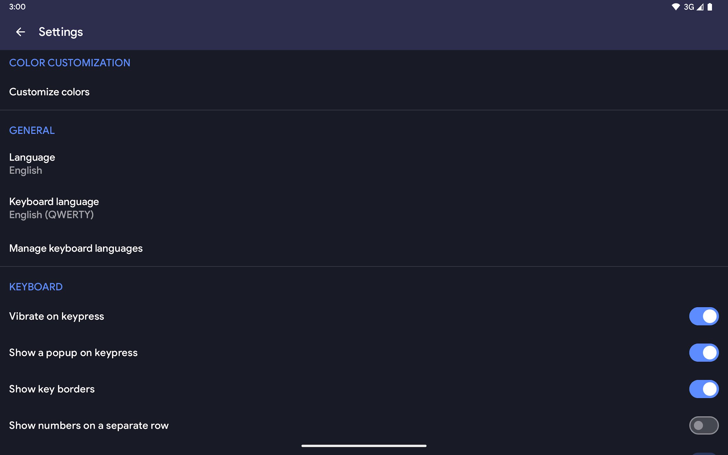This screenshot has height=455, width=728.
Task: Open Customize colors
Action: coord(49,92)
